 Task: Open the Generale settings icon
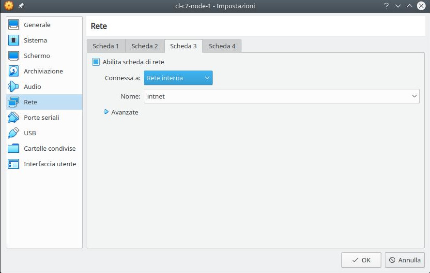[14, 25]
